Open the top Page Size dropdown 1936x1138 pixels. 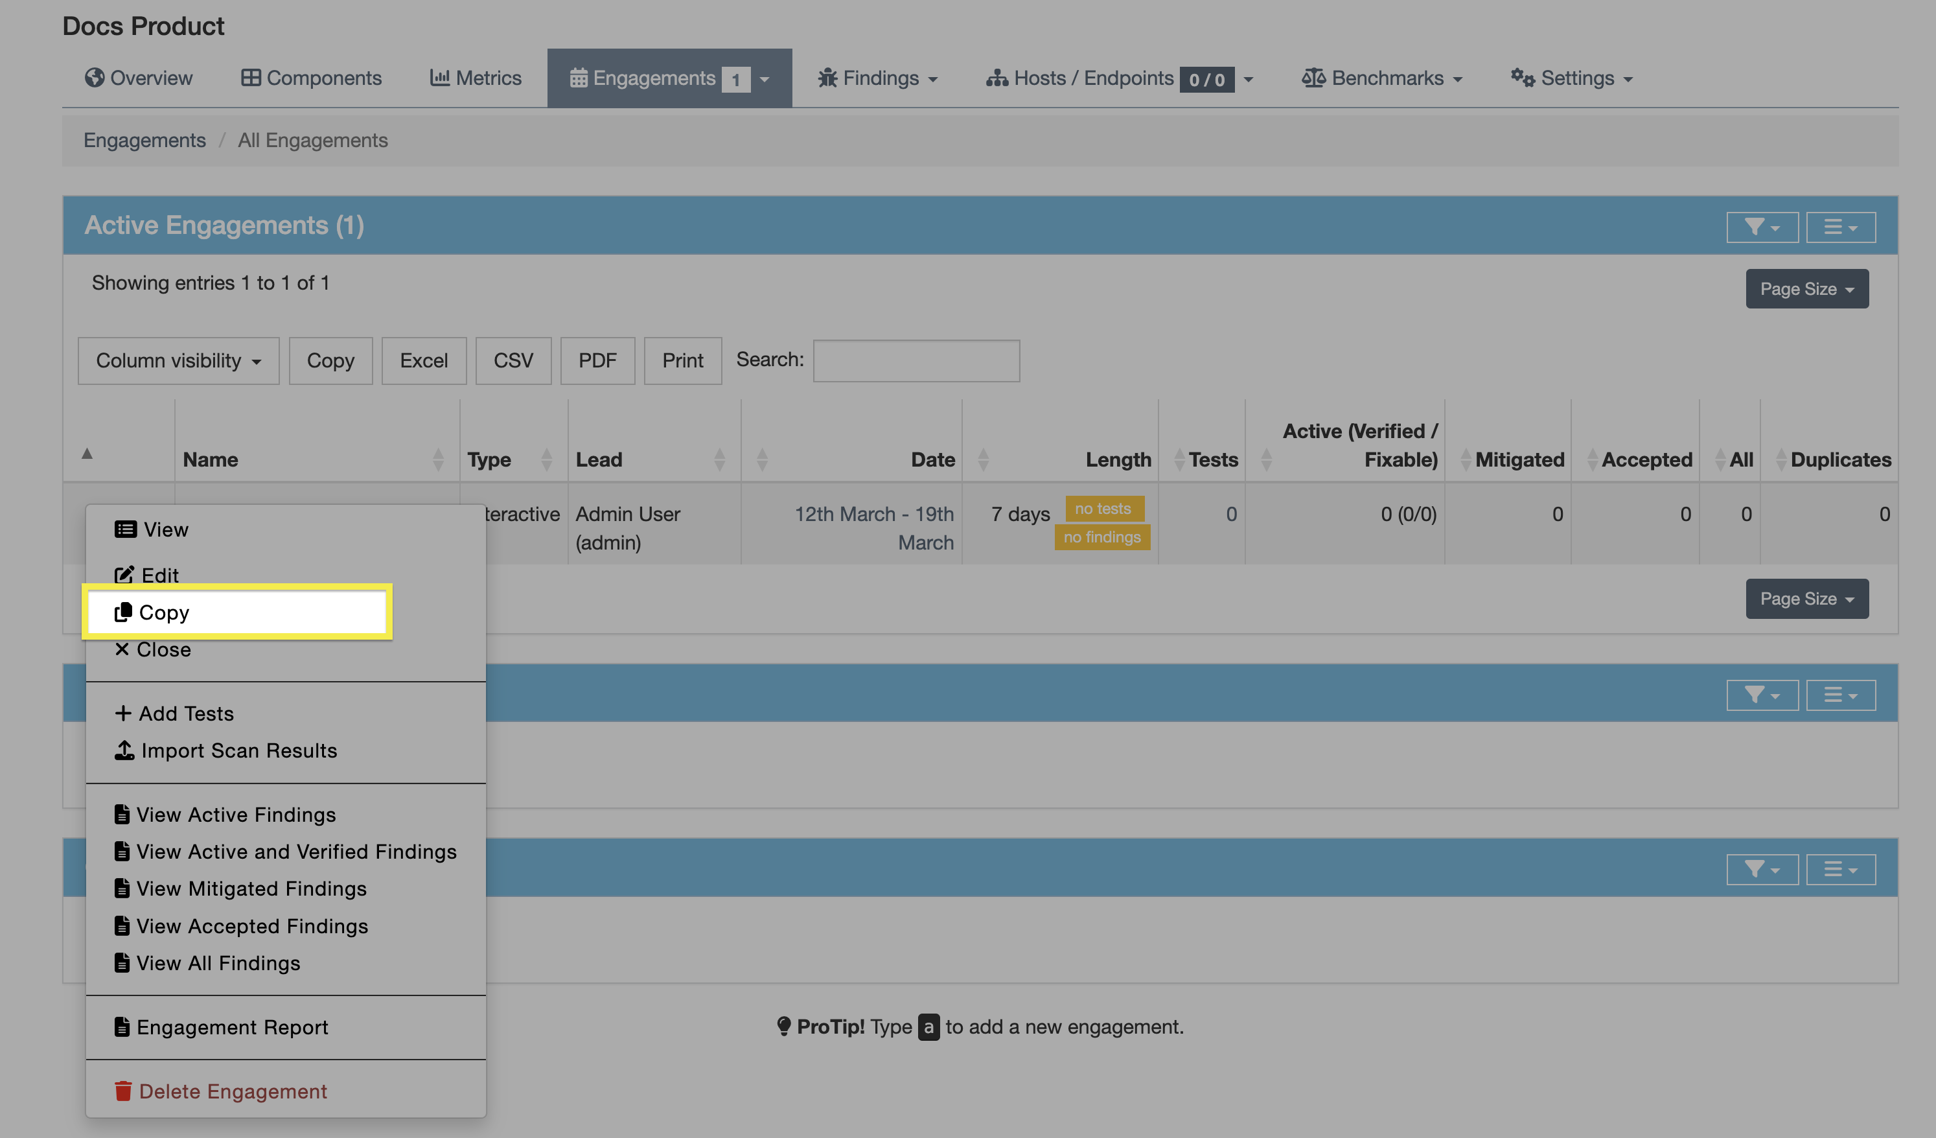tap(1806, 289)
